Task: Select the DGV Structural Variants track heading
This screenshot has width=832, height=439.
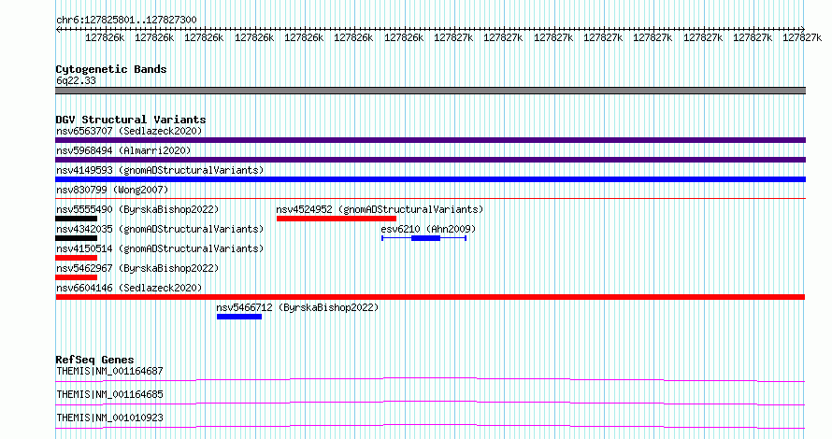Action: click(x=131, y=120)
